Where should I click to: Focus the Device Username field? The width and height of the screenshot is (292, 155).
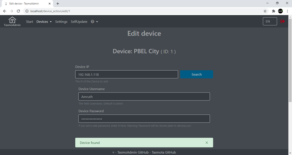tap(144, 97)
